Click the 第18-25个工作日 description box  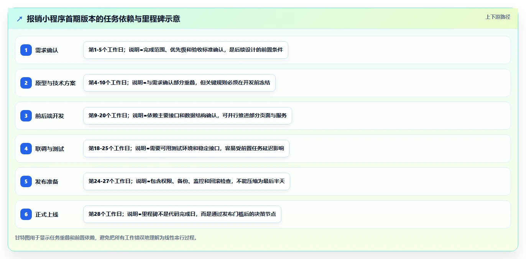186,149
